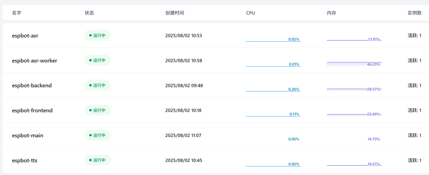Click the 活跃: 1 instance count for espbot-main
Viewport: 429px width, 175px height.
pos(414,135)
